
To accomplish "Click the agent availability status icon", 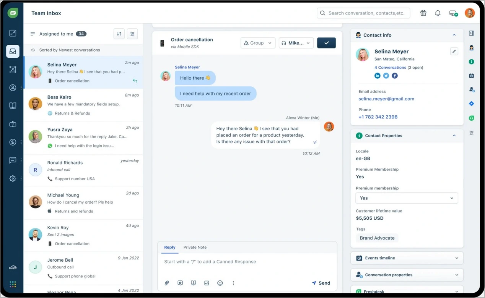I will pos(453,13).
